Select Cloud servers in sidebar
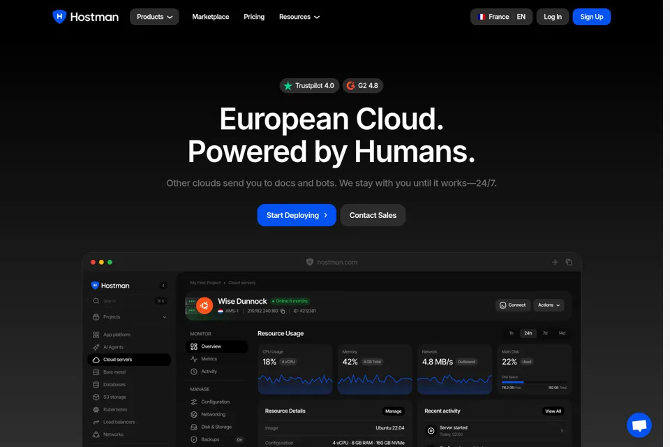Screen dimensions: 670x447 [x=129, y=360]
